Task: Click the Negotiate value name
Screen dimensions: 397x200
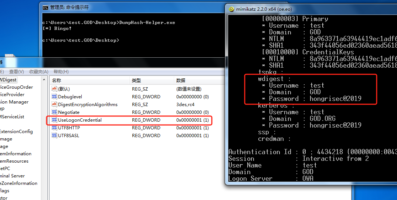Action: click(69, 112)
